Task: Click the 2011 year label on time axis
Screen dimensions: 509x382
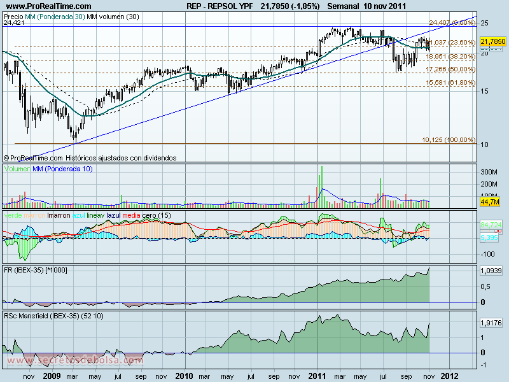Action: [317, 376]
